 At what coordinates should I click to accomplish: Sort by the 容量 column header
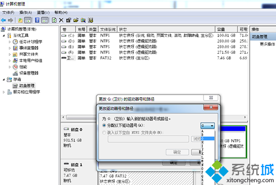click(226, 29)
